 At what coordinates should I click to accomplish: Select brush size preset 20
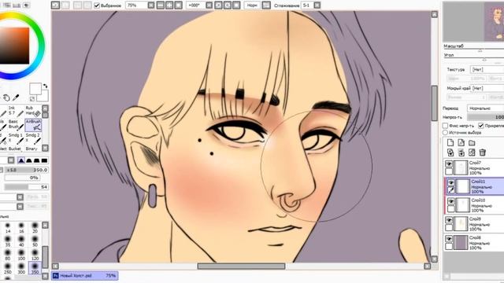(35, 228)
